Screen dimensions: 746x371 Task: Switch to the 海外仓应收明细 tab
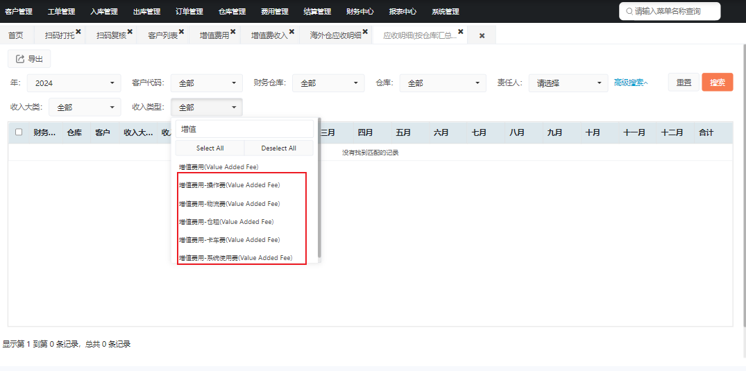pyautogui.click(x=335, y=35)
